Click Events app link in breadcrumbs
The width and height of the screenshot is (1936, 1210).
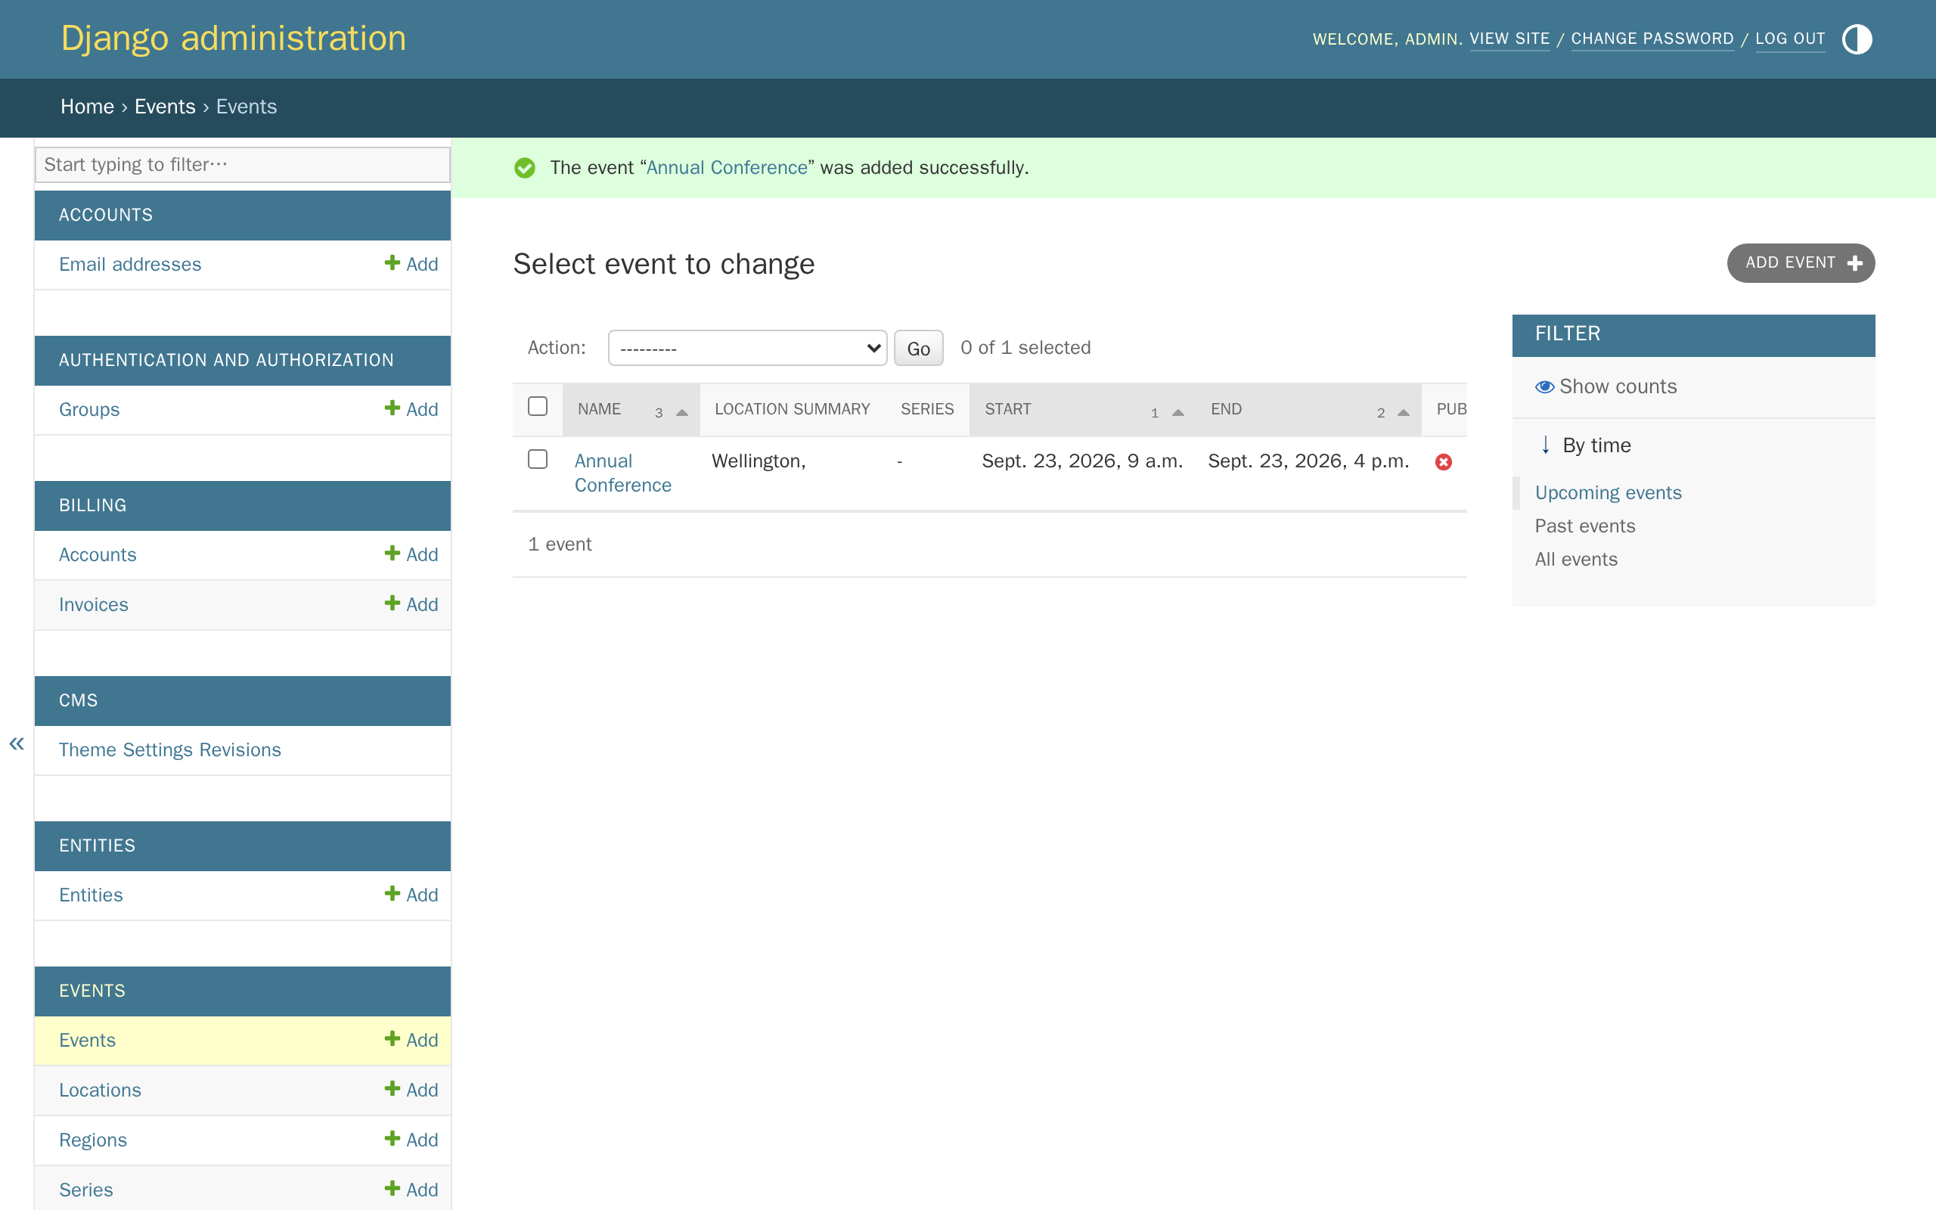(x=165, y=107)
